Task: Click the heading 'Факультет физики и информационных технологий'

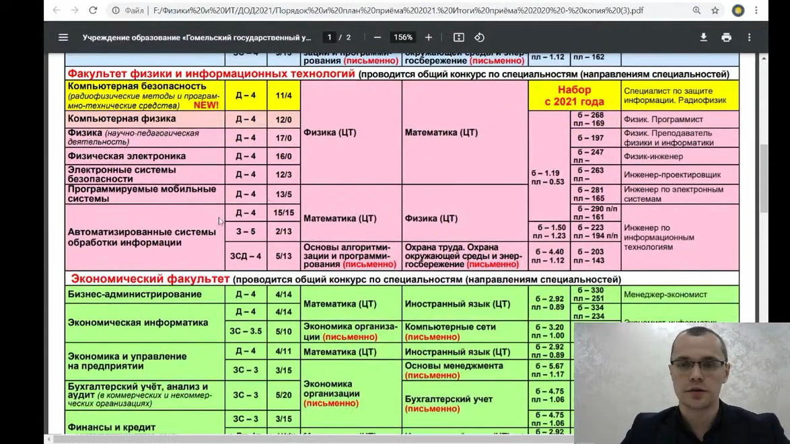Action: coord(211,73)
